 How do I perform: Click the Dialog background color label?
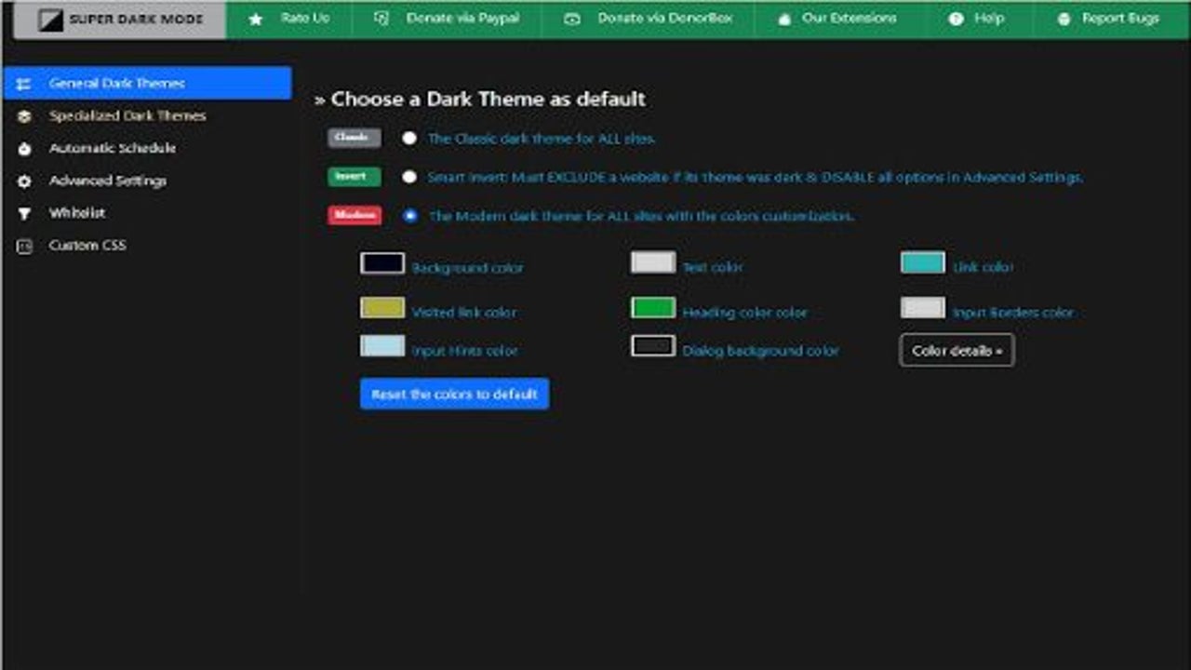[x=761, y=351]
